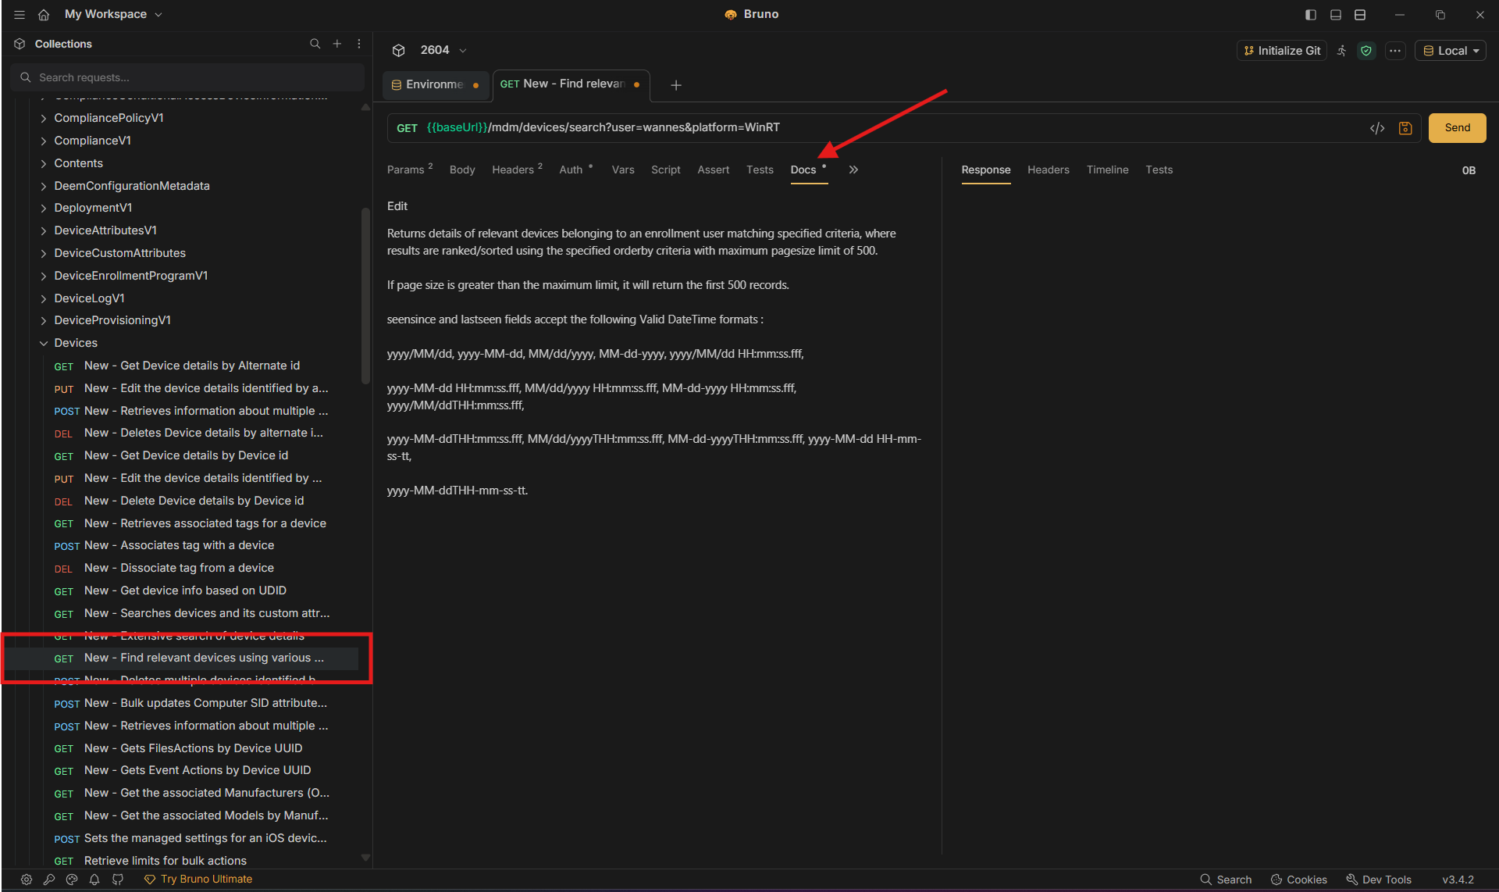Toggle the sidebar layout icon
The image size is (1499, 892).
(x=1311, y=15)
